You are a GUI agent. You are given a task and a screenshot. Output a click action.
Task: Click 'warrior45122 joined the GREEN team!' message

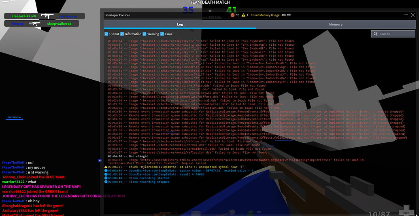(35, 191)
